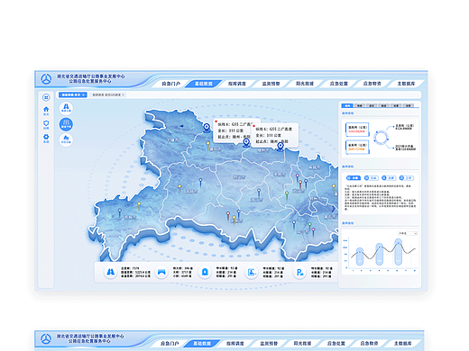Click the service area icon in bottom bar

(x=251, y=272)
